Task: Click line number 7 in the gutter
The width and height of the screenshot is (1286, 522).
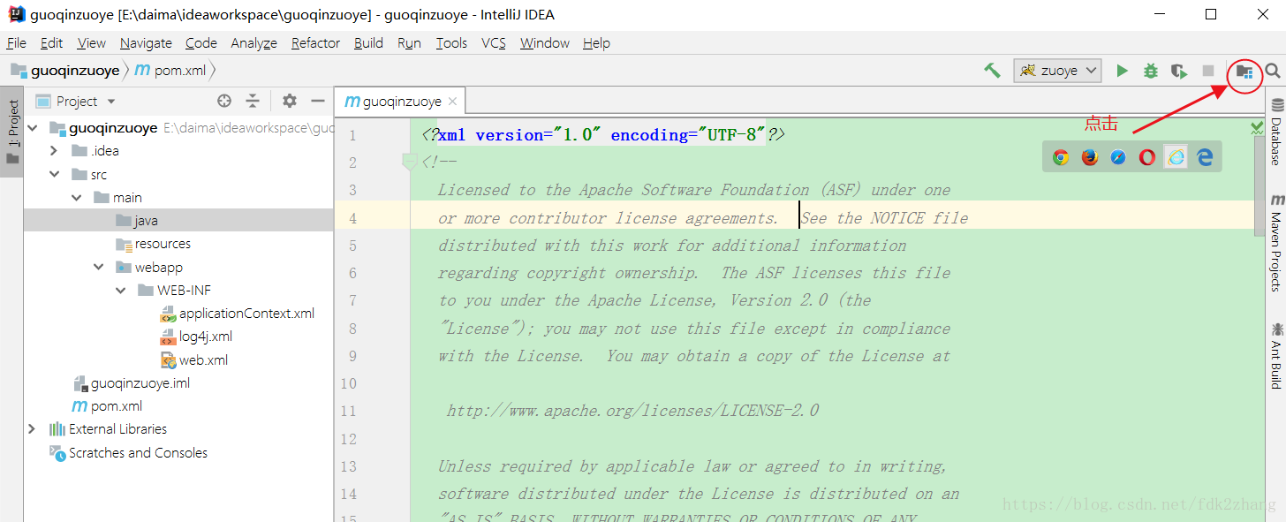Action: pyautogui.click(x=352, y=300)
